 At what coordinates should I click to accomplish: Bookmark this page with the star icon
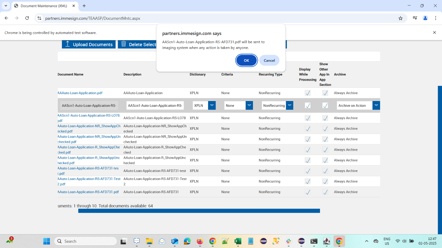(401, 18)
